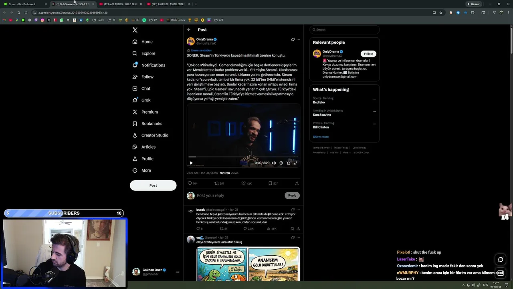Switch to ASKERLER YouTube tab
Screen dimensions: 513x289
pos(168,4)
